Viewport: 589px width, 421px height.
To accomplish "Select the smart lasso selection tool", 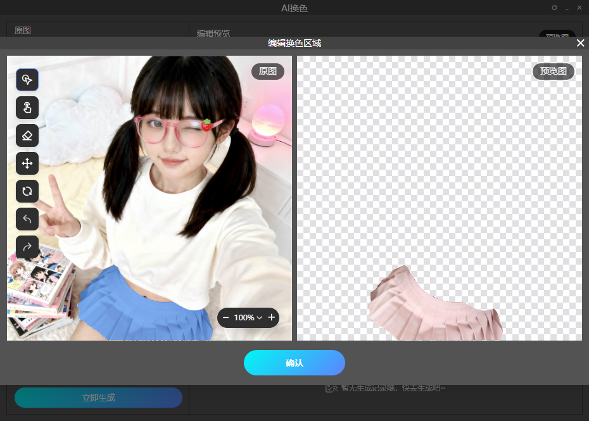I will 27,80.
